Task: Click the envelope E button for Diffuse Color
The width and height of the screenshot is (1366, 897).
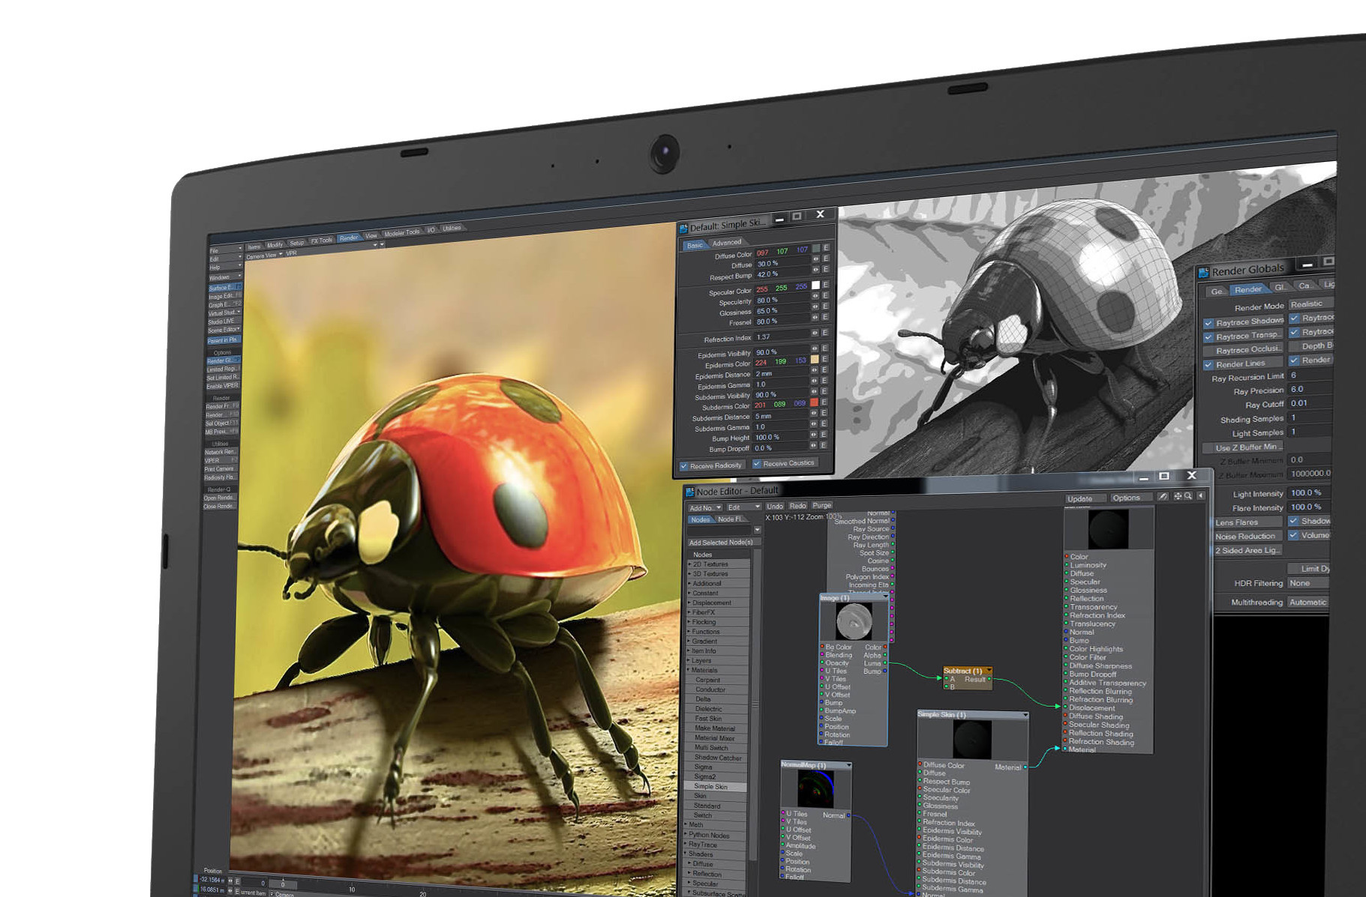Action: tap(826, 247)
